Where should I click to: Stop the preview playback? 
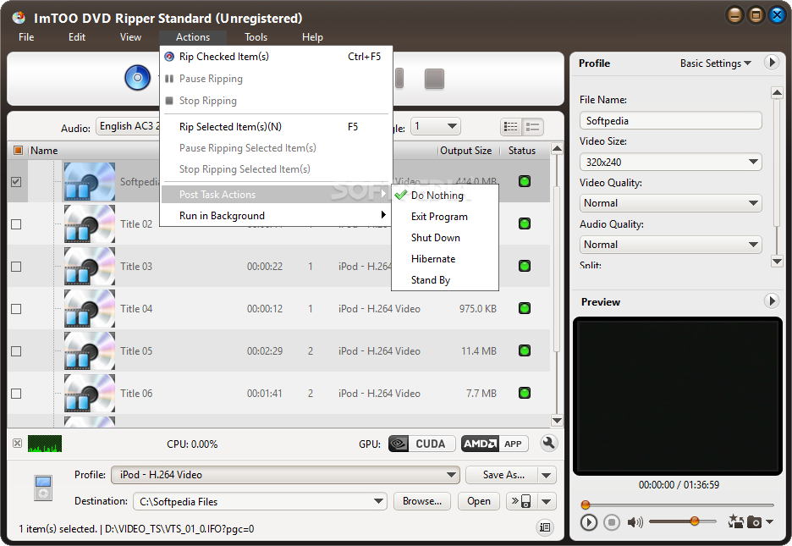point(611,521)
